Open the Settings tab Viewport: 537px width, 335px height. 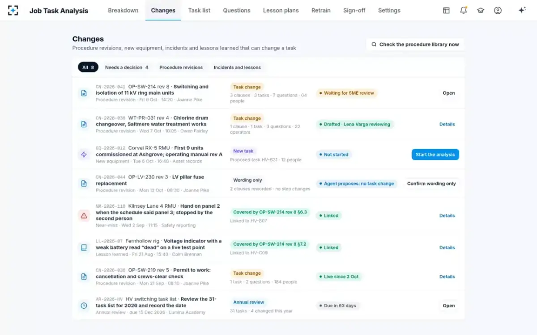(x=389, y=10)
